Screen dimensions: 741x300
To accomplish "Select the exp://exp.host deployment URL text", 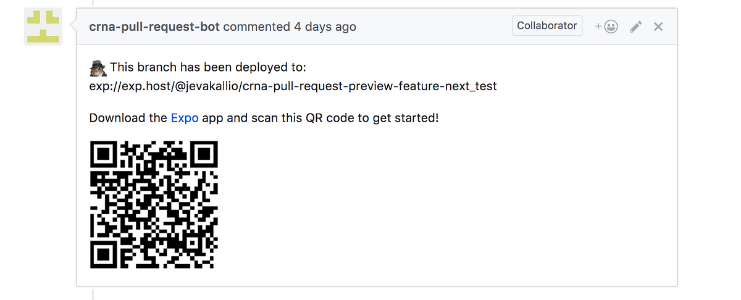I will coord(293,86).
